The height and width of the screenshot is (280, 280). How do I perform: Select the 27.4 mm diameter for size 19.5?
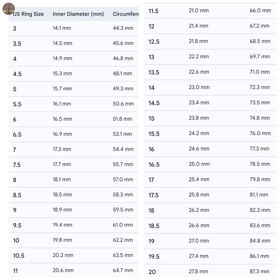(x=199, y=256)
